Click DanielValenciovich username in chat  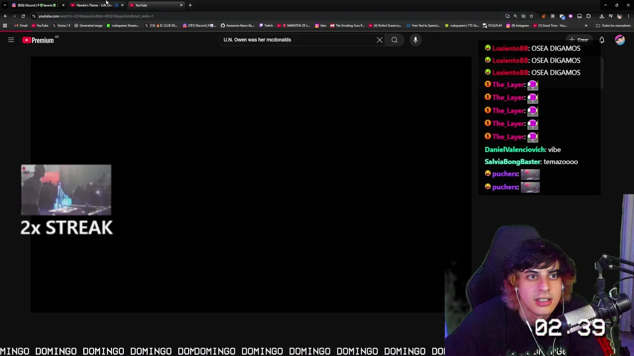coord(515,150)
